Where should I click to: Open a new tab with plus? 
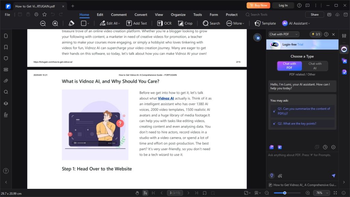[x=72, y=6]
